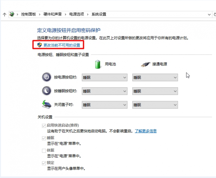This screenshot has width=216, height=178.
Task: Click the power button icon beside 按电源按钮时
Action: pos(47,77)
